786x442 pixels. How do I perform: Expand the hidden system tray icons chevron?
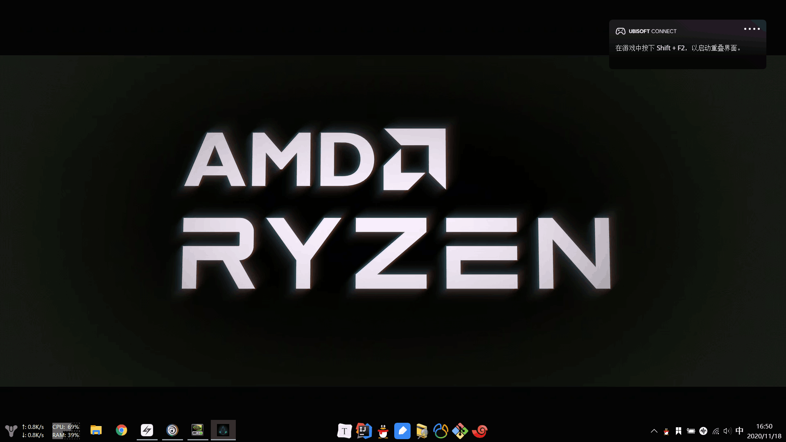[654, 431]
